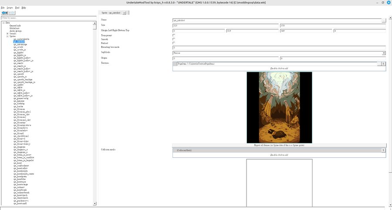Click the empty collision mask preview box
This screenshot has width=392, height=210.
pos(279,183)
